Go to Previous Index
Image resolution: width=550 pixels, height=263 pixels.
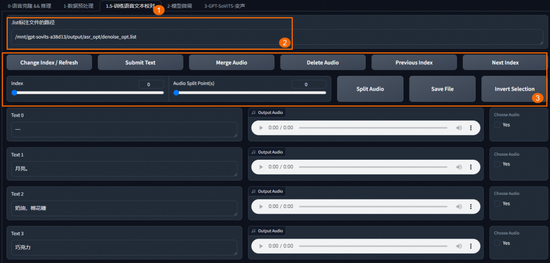tap(414, 63)
